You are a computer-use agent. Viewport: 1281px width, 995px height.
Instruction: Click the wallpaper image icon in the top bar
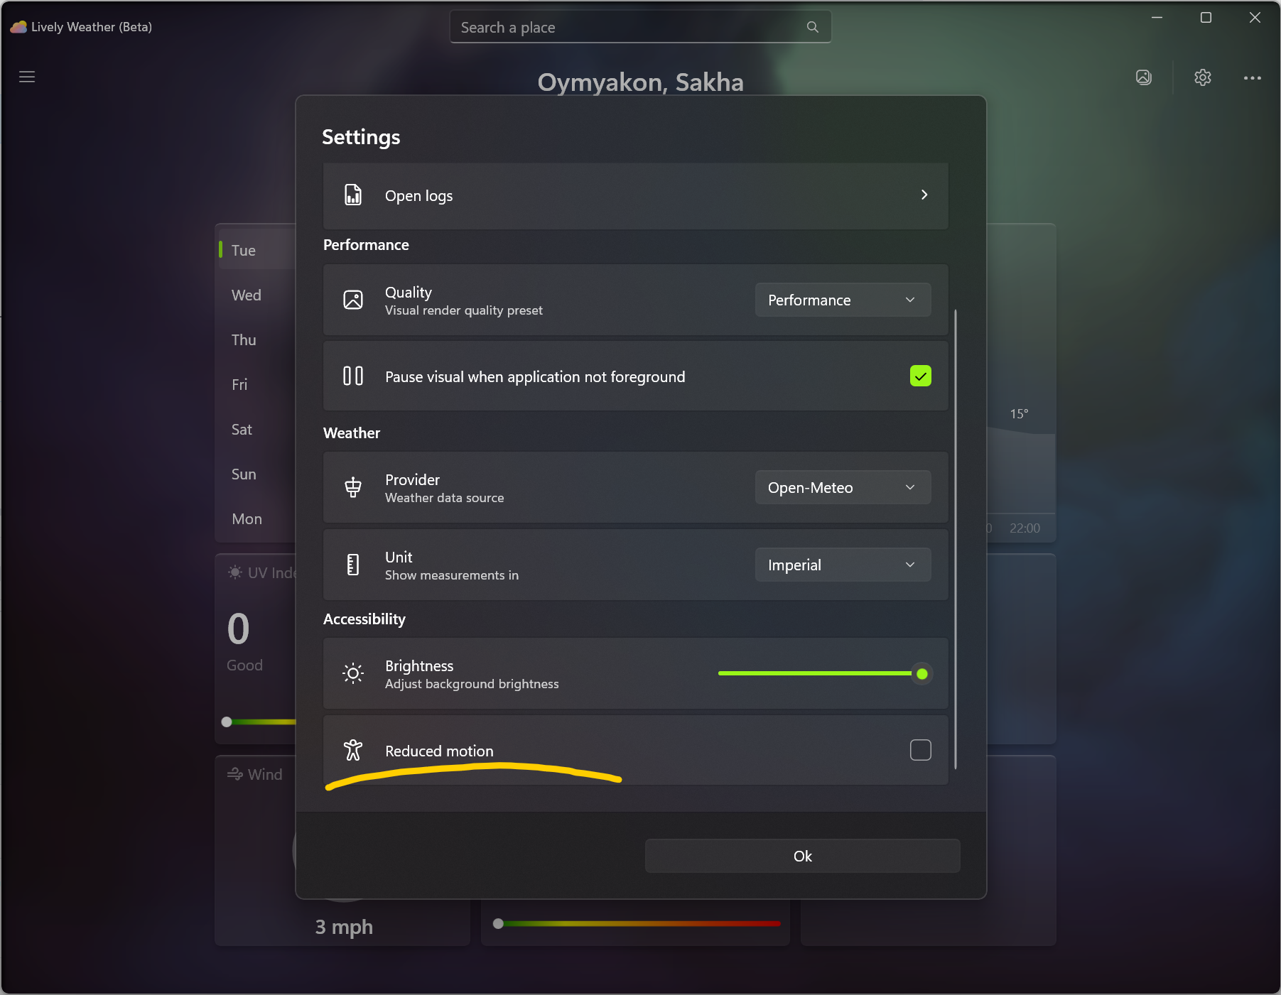pos(1144,77)
